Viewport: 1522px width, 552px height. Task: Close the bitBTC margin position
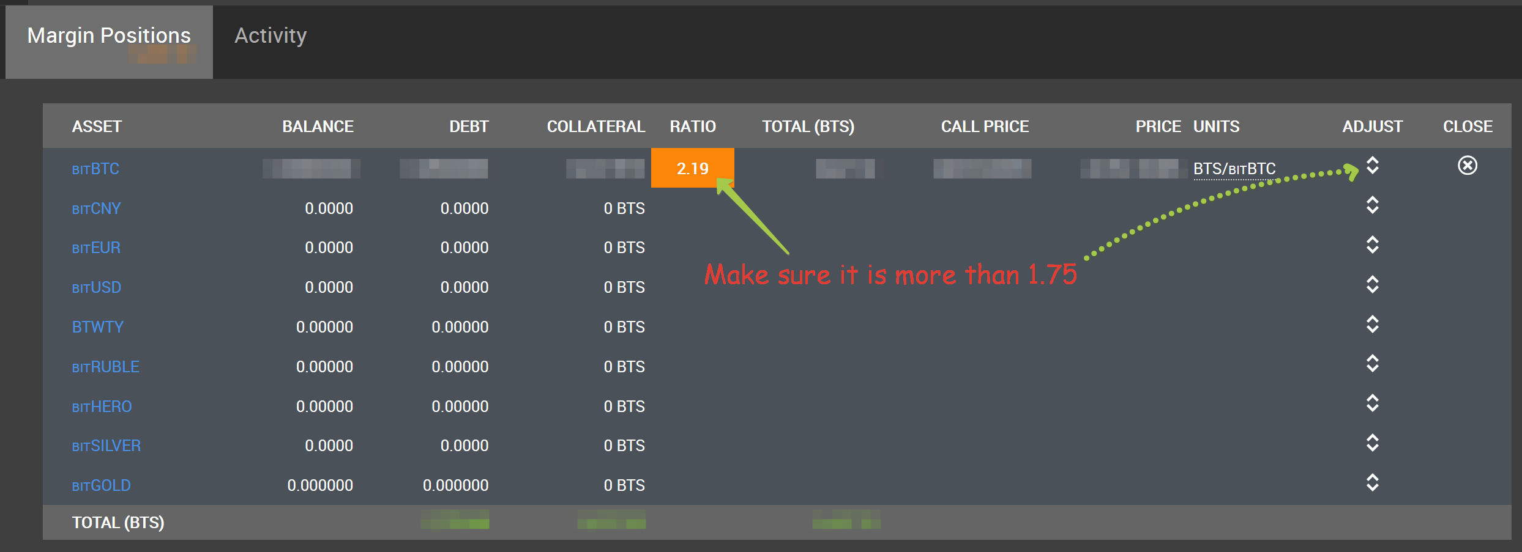pyautogui.click(x=1468, y=166)
